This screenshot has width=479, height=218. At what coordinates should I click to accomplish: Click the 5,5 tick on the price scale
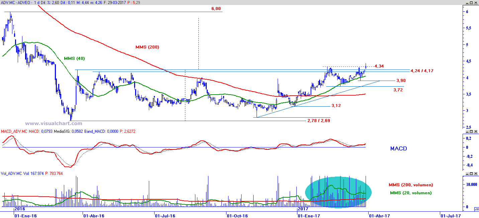click(469, 28)
